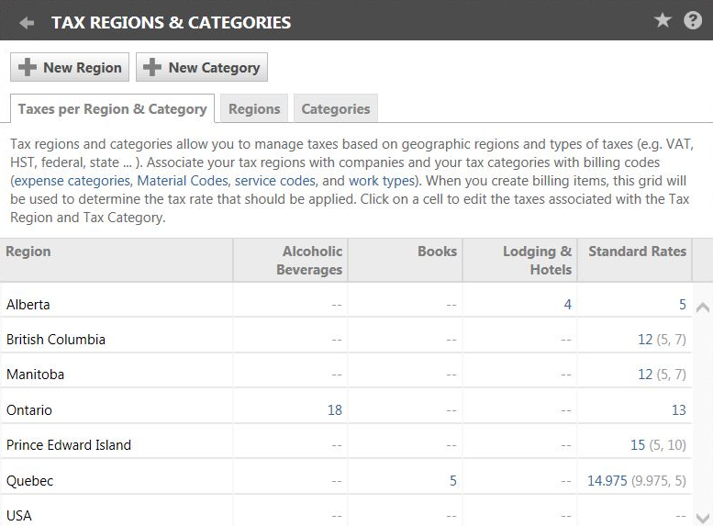Switch to the Categories tab
The width and height of the screenshot is (713, 526).
336,108
